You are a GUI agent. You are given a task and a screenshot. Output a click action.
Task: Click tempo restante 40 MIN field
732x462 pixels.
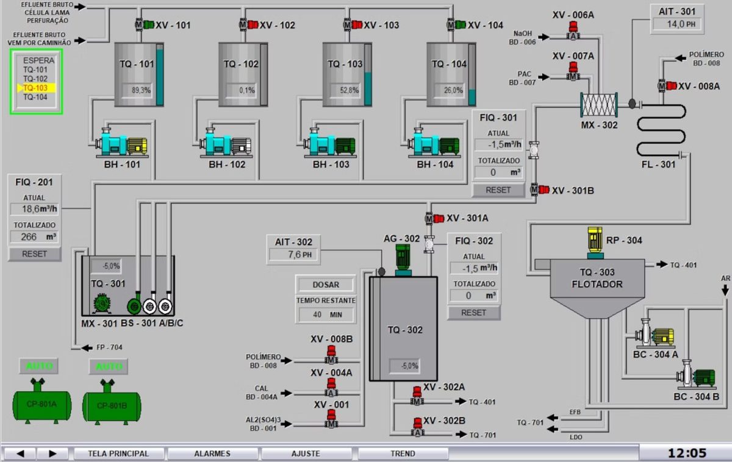click(x=326, y=315)
